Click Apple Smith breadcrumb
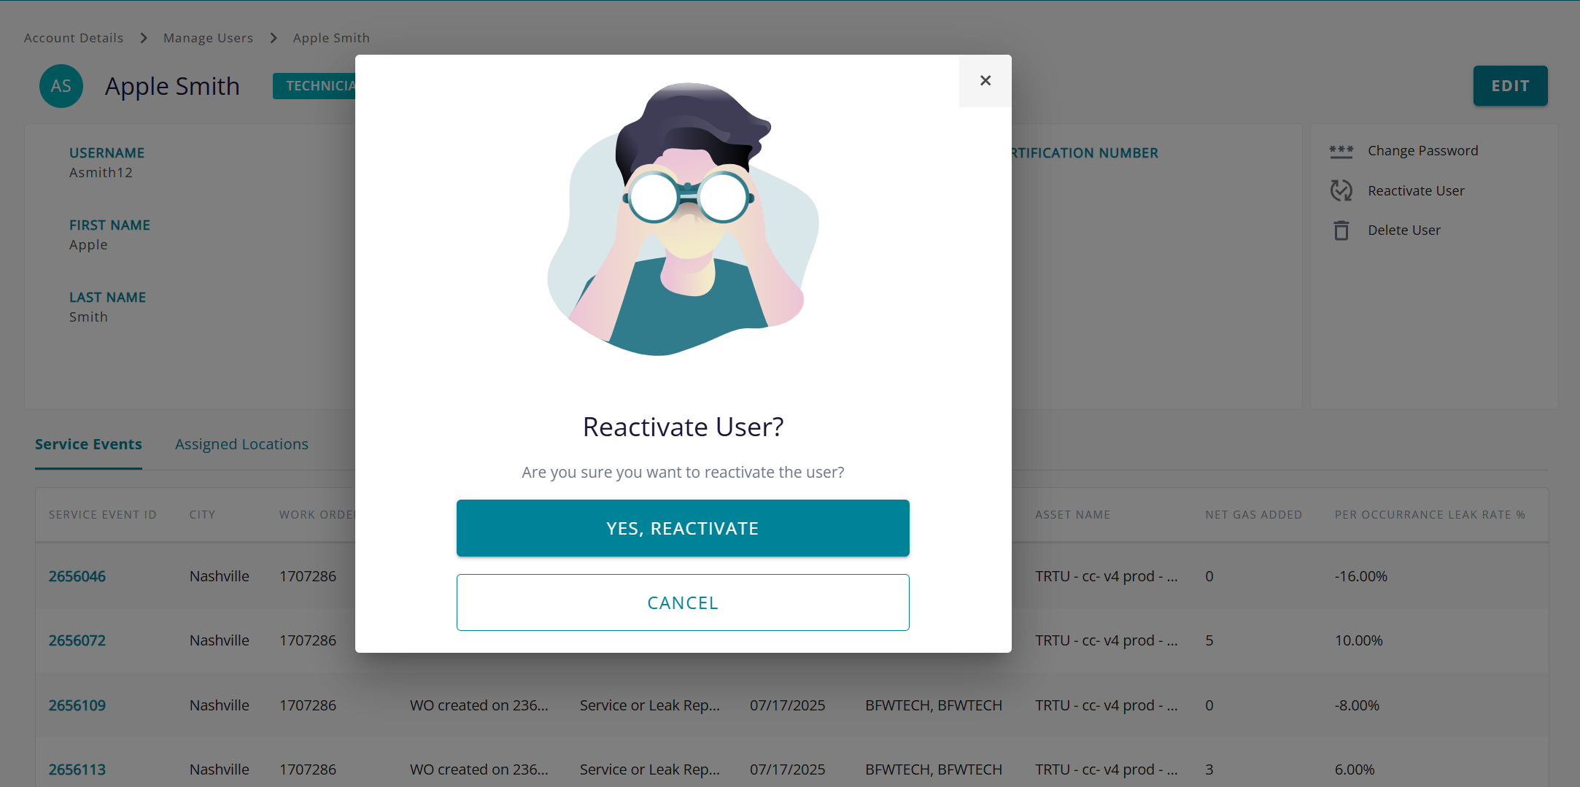 coord(331,38)
